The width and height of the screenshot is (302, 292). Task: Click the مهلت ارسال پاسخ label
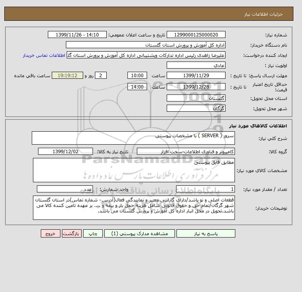click(268, 76)
